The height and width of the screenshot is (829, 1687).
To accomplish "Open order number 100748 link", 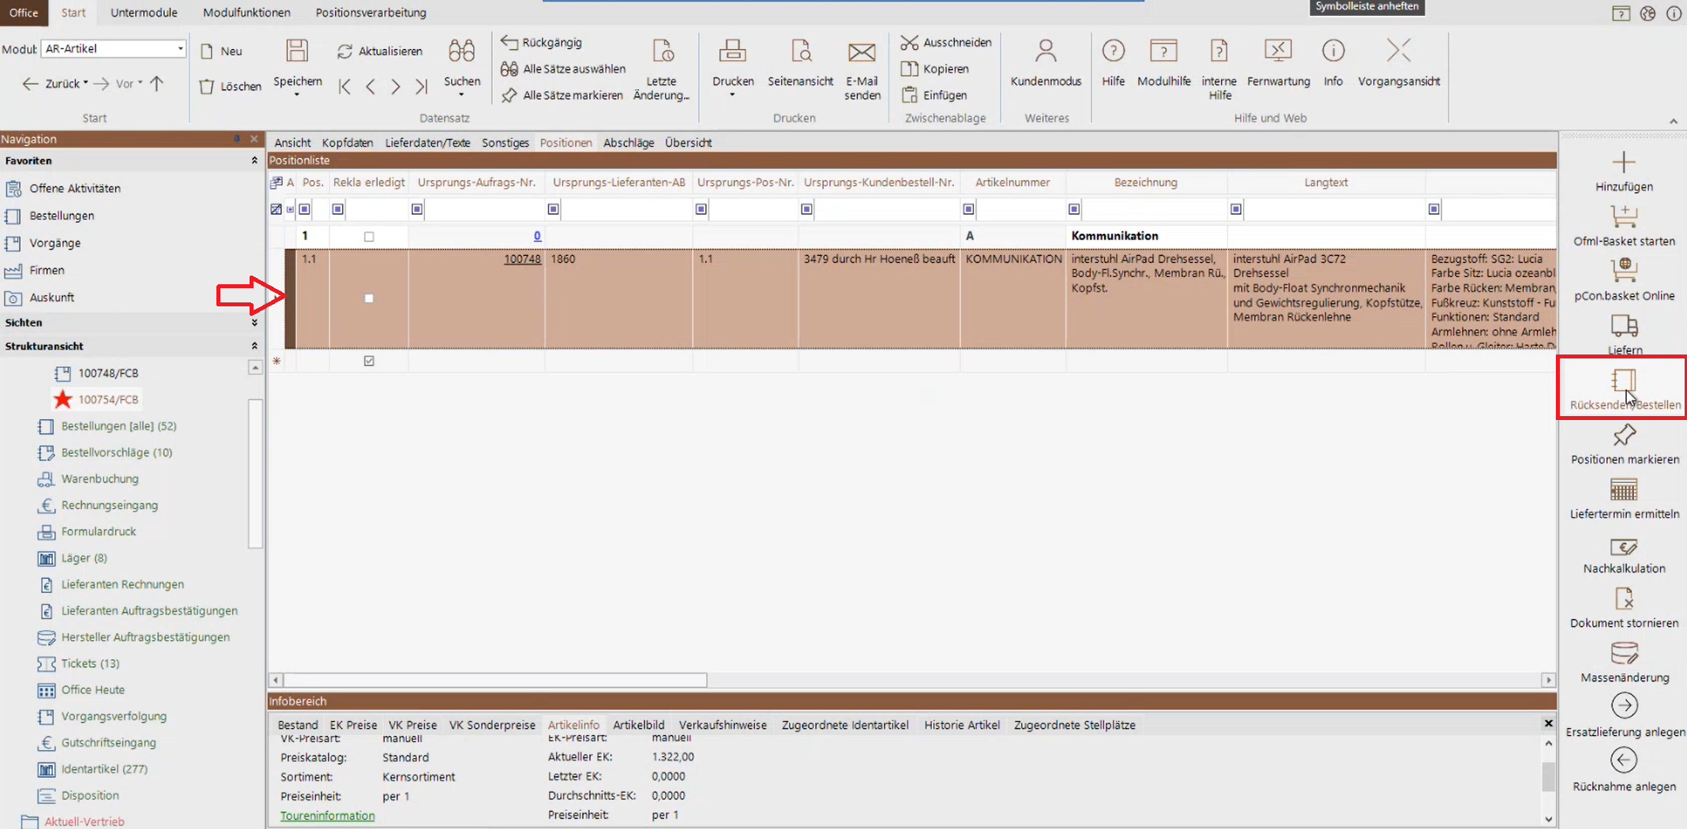I will 522,259.
